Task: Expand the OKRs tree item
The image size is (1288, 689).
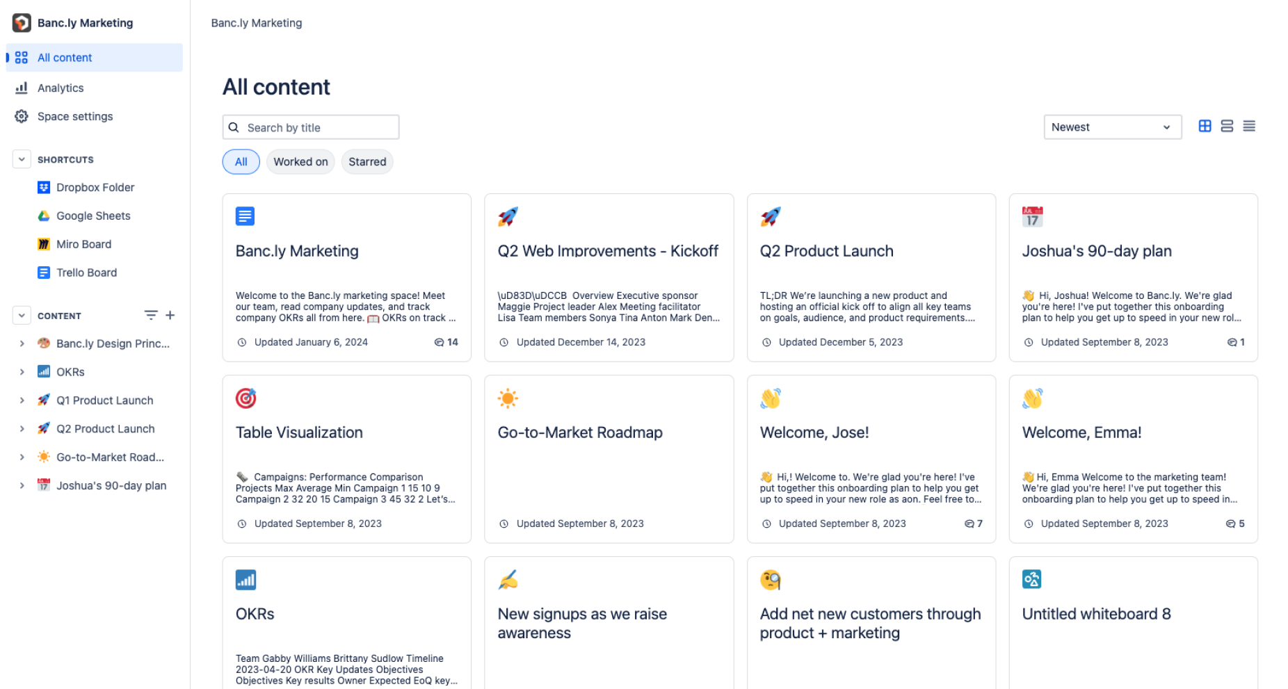Action: tap(22, 372)
